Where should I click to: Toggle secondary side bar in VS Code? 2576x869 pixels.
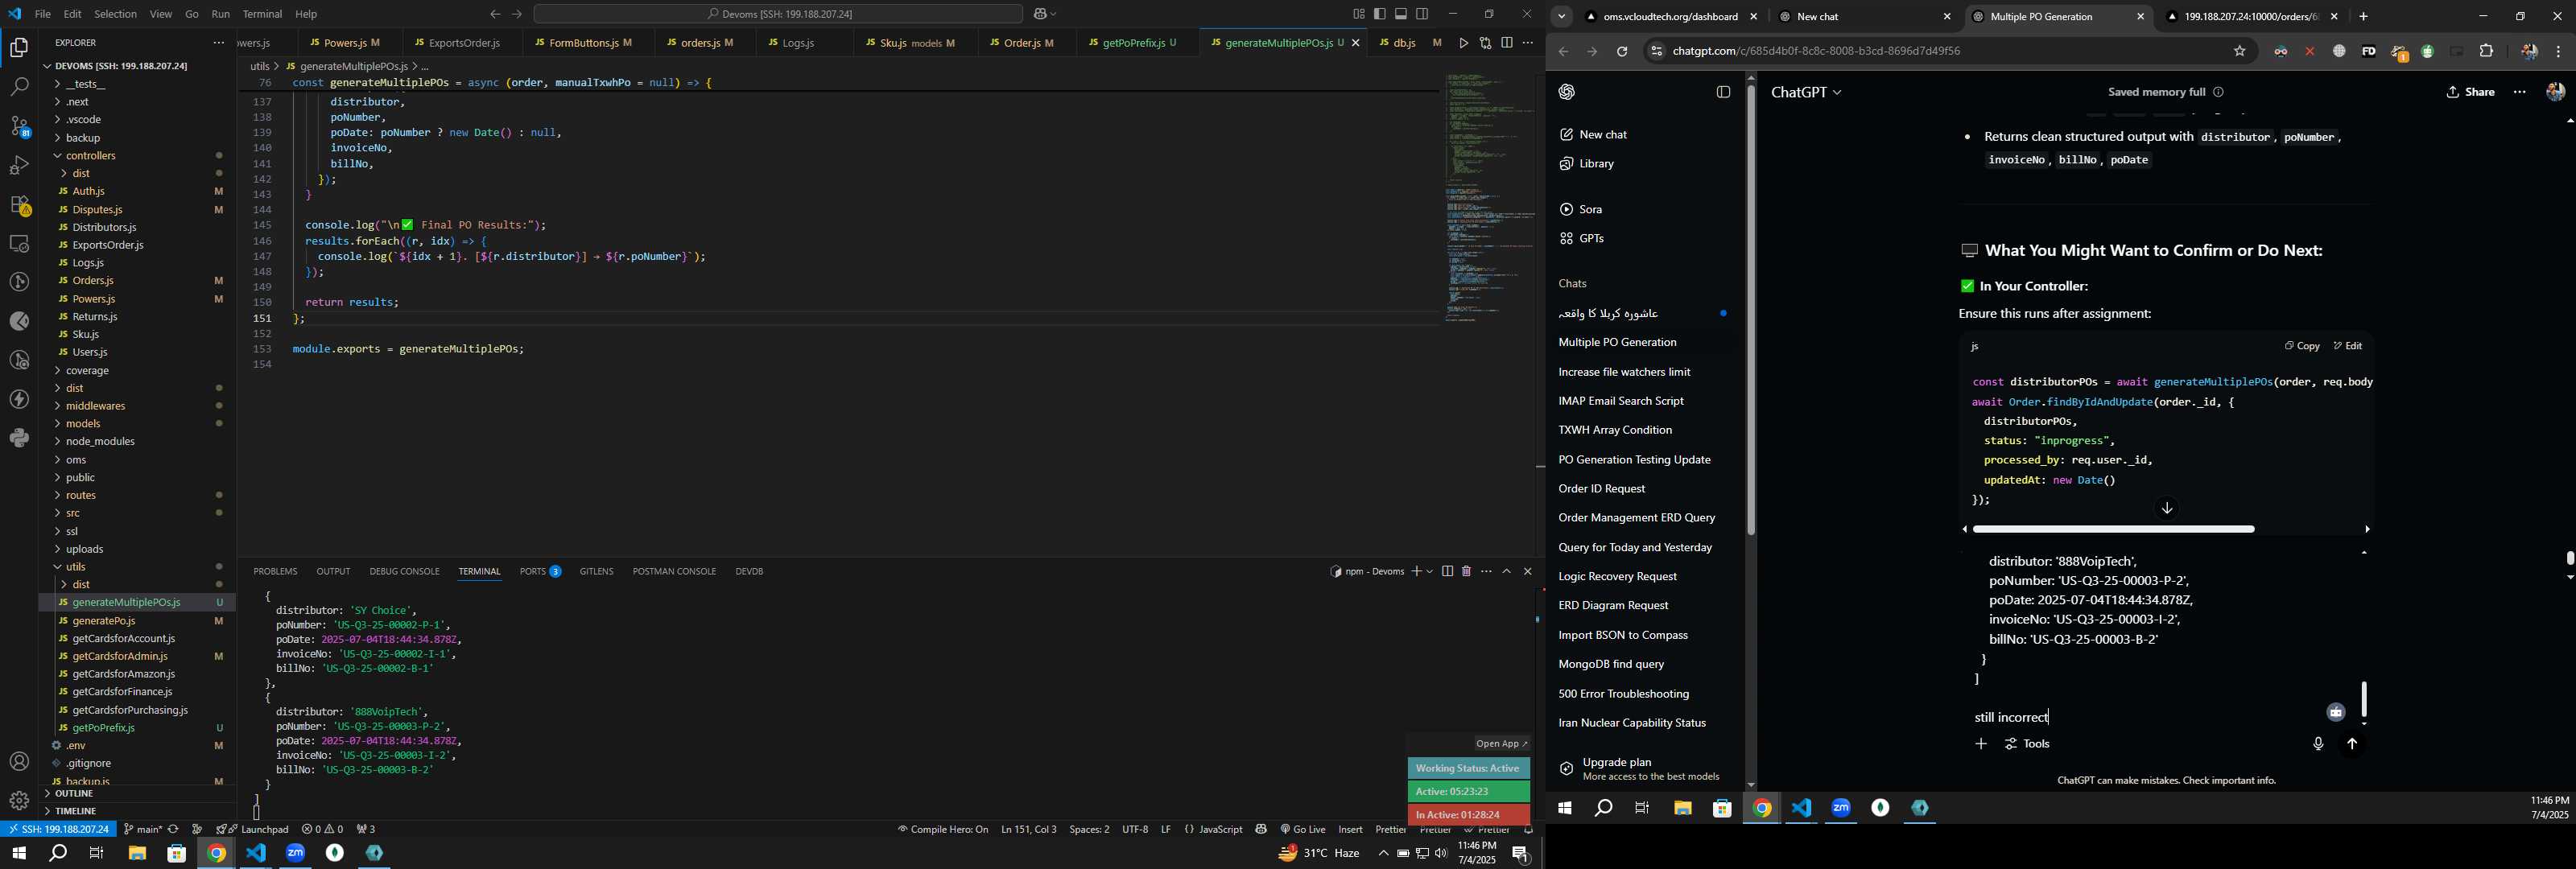(1422, 14)
